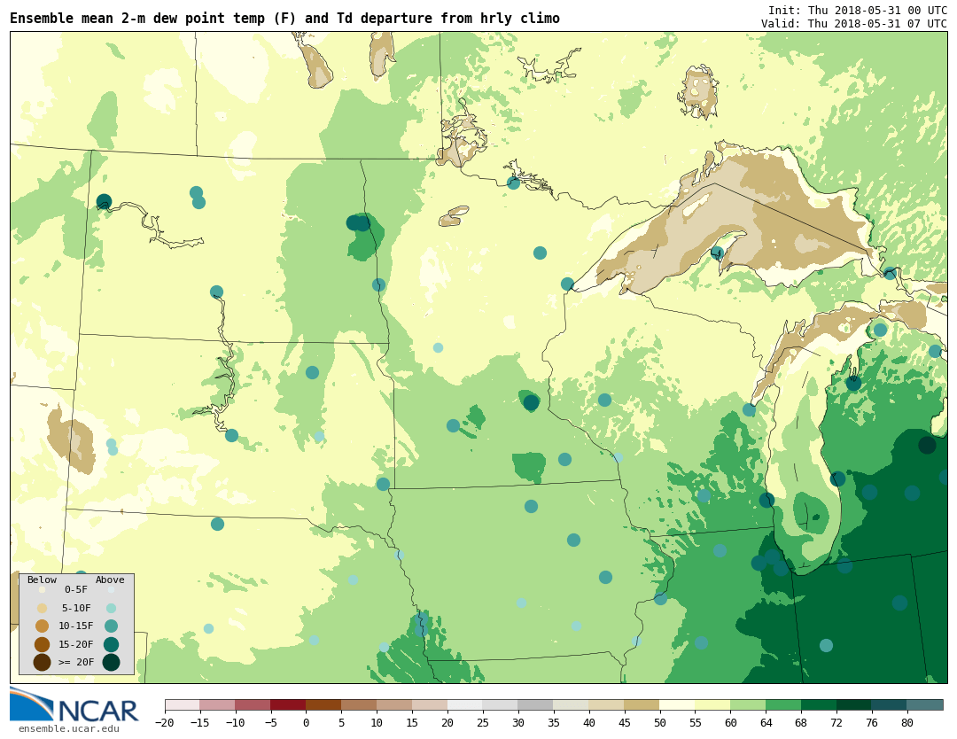Pick the color bar swatch between 20 and 25
The width and height of the screenshot is (957, 739).
[466, 704]
